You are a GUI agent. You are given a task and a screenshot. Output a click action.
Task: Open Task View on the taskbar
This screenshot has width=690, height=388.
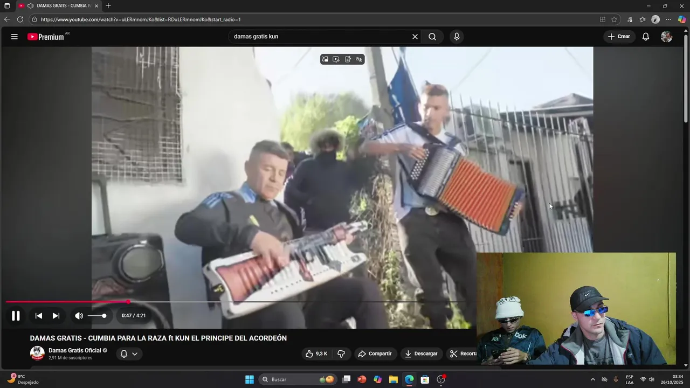pos(347,379)
